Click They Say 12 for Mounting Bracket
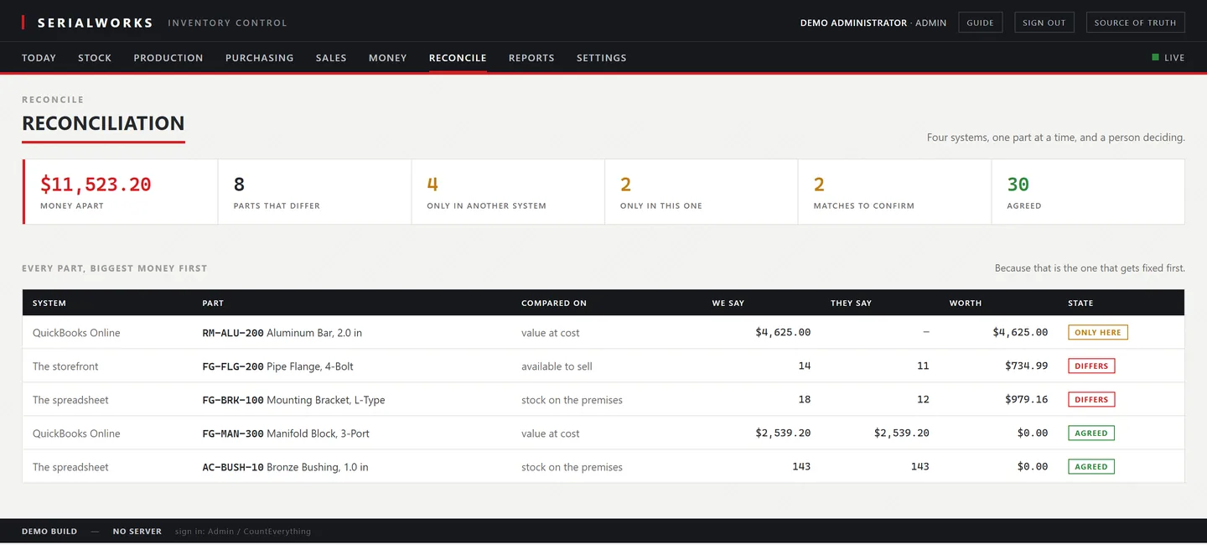The width and height of the screenshot is (1207, 545). tap(923, 400)
